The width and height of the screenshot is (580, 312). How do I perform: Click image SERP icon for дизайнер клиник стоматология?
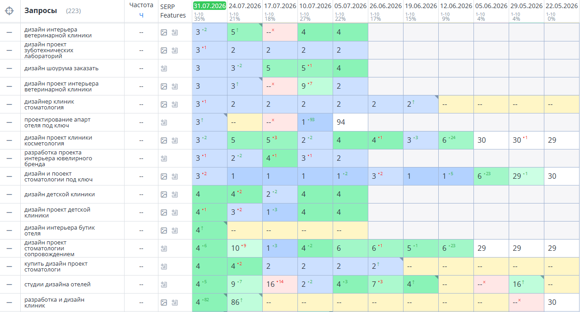pyautogui.click(x=164, y=104)
